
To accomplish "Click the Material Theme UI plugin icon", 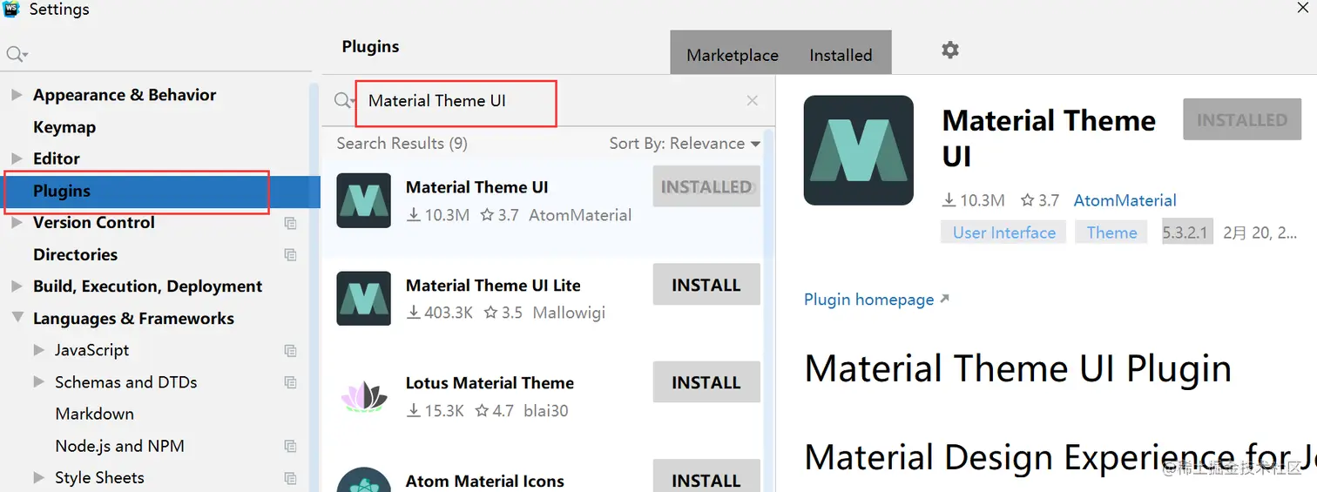I will [x=363, y=200].
